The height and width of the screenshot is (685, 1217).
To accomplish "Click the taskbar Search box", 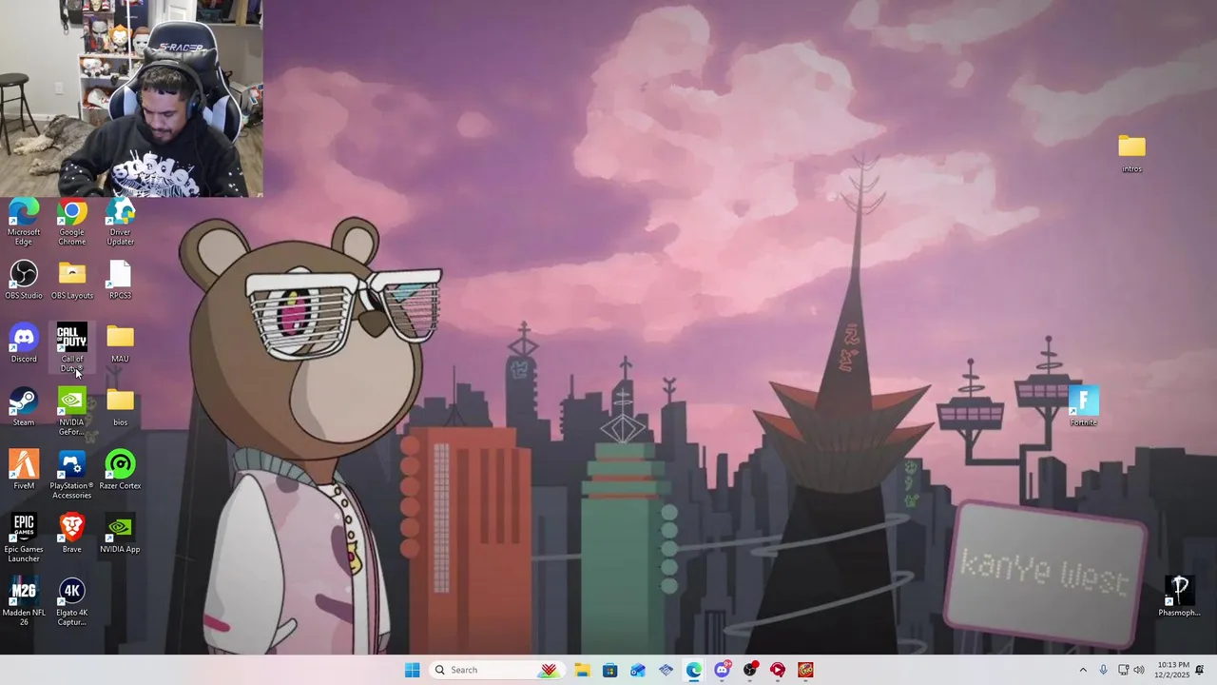I will click(x=496, y=670).
